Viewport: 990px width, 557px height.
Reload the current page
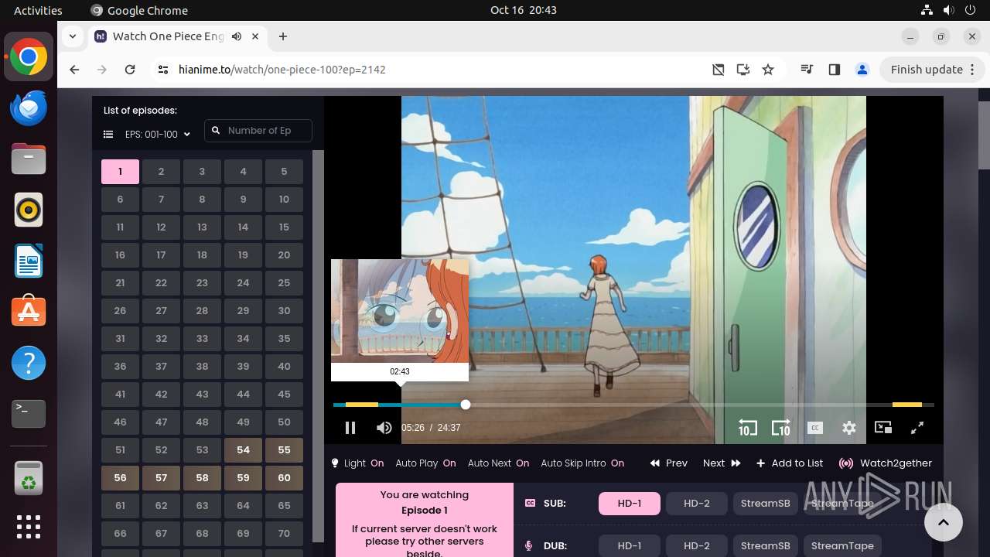[130, 70]
